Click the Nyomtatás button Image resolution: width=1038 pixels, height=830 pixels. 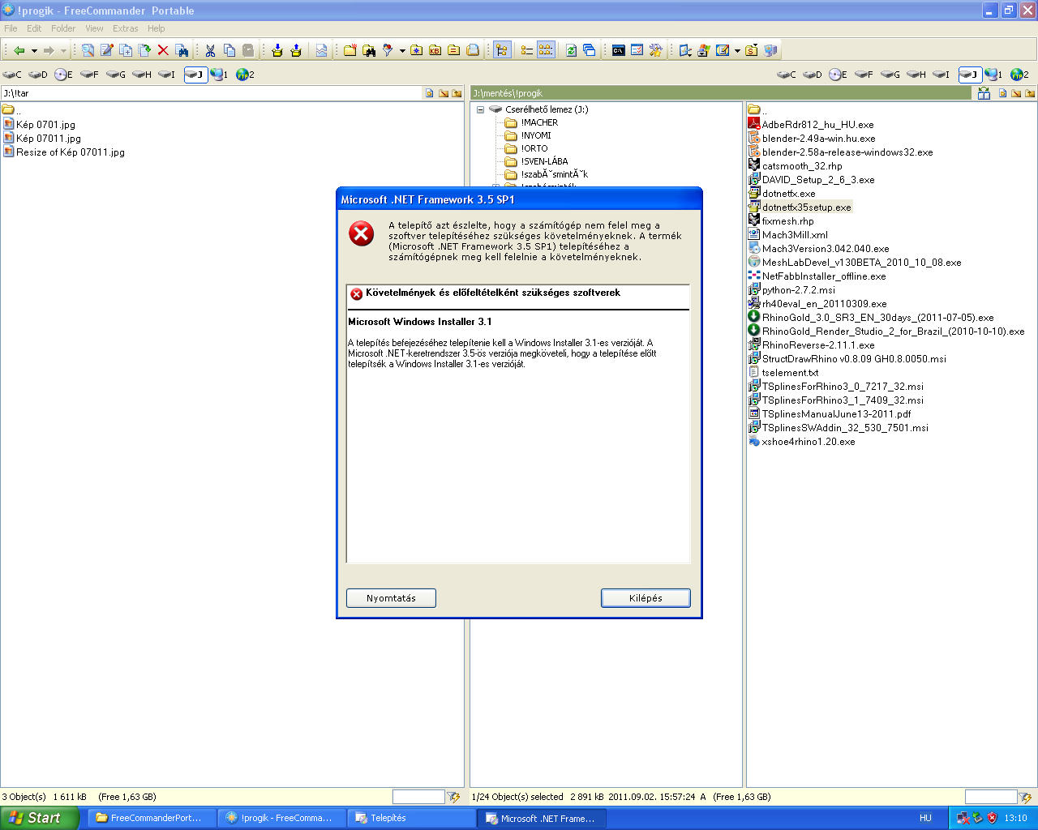[391, 598]
